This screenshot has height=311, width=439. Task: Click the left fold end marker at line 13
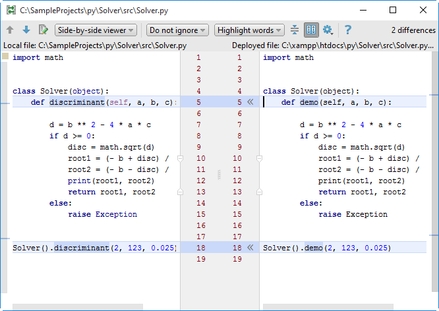click(180, 192)
